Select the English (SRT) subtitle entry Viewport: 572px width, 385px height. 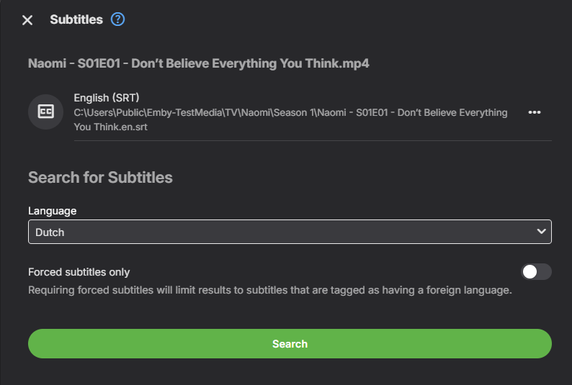(107, 98)
